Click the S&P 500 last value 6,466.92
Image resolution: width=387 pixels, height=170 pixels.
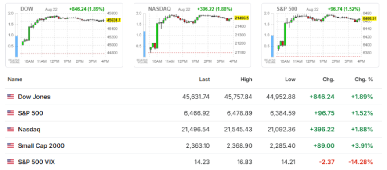(197, 113)
